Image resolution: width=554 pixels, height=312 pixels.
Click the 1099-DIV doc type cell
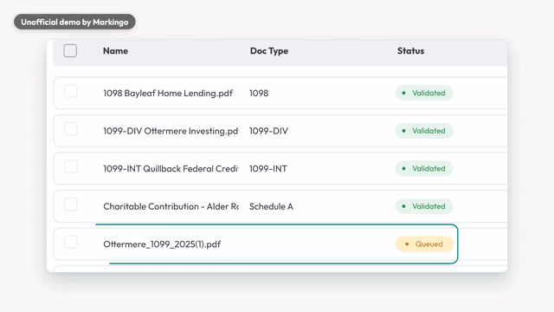(268, 131)
